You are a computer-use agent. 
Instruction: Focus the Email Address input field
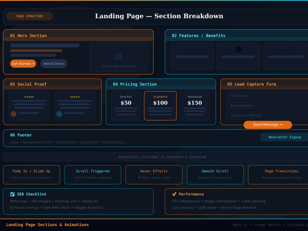pyautogui.click(x=267, y=106)
